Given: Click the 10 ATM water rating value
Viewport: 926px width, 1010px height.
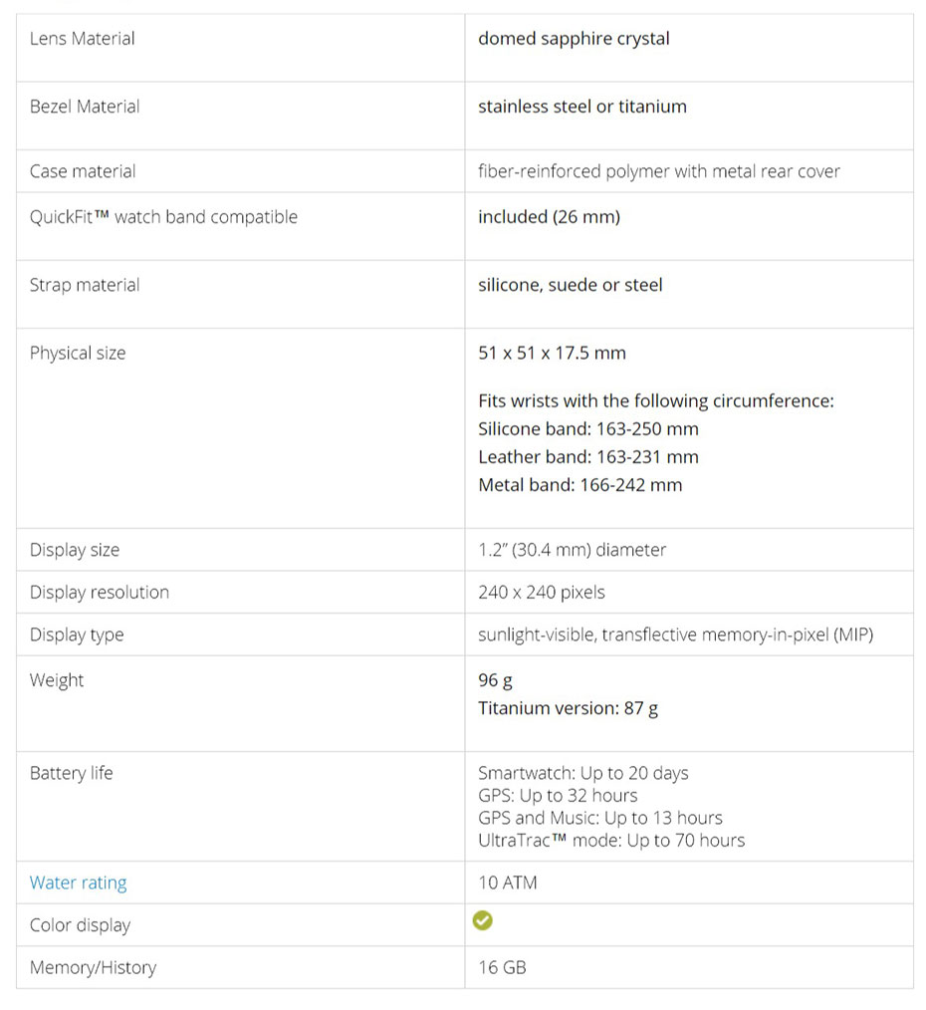Looking at the screenshot, I should (507, 883).
